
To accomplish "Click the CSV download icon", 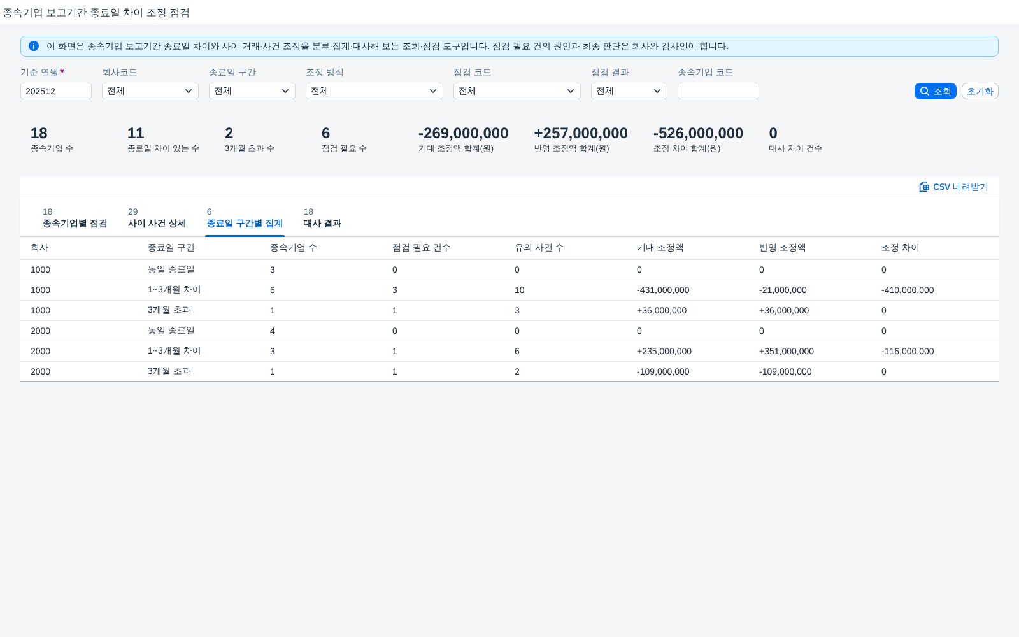I will point(924,187).
